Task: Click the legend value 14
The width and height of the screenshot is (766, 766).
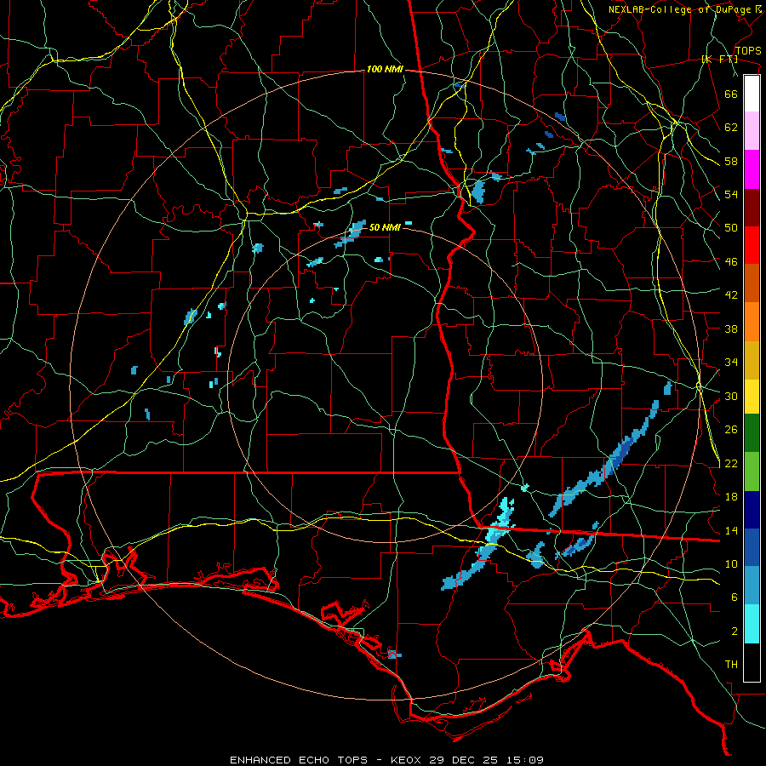Action: (x=731, y=530)
